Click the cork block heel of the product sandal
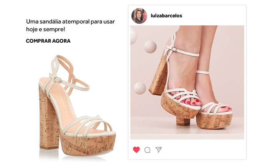The width and height of the screenshot is (253, 166). [48, 118]
